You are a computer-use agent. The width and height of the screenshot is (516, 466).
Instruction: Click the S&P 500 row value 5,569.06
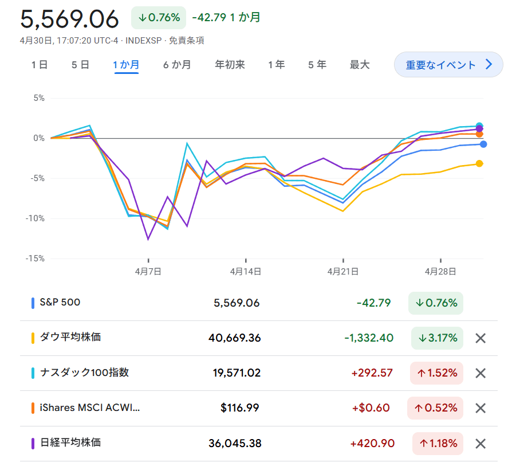237,303
